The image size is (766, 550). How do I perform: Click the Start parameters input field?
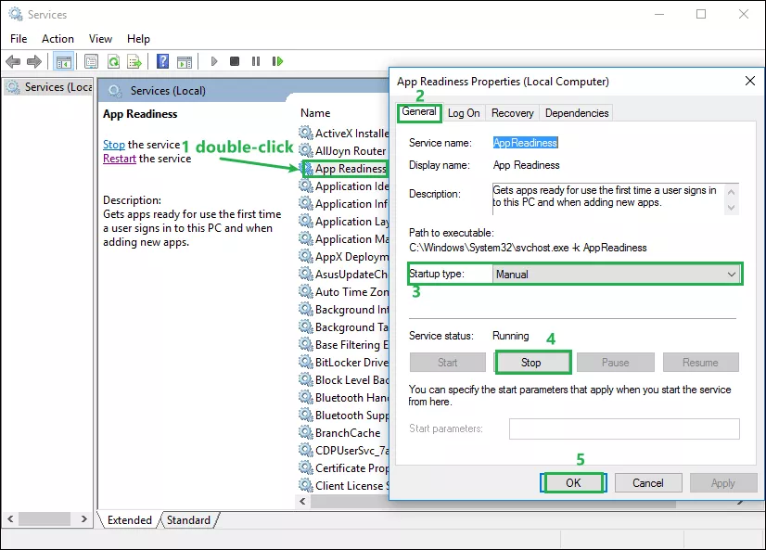pos(624,428)
